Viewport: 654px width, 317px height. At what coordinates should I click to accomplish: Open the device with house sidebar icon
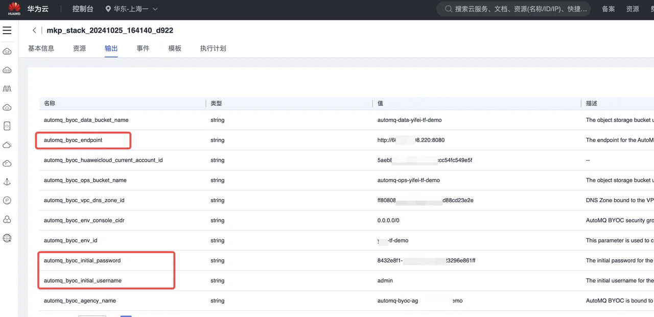(x=7, y=126)
